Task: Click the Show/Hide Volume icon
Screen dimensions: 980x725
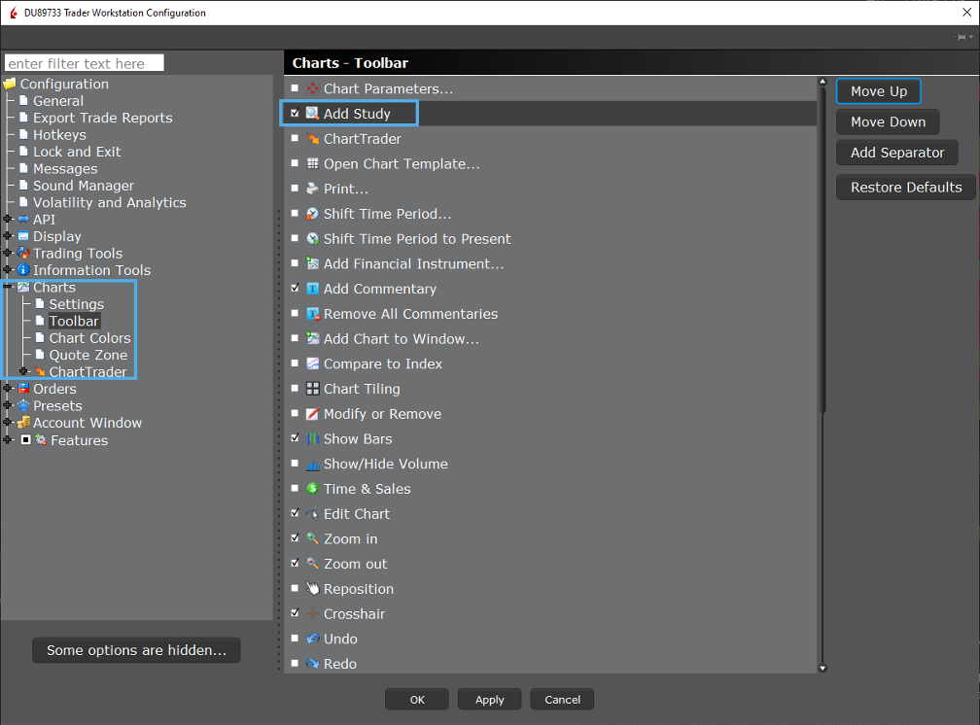Action: coord(312,465)
